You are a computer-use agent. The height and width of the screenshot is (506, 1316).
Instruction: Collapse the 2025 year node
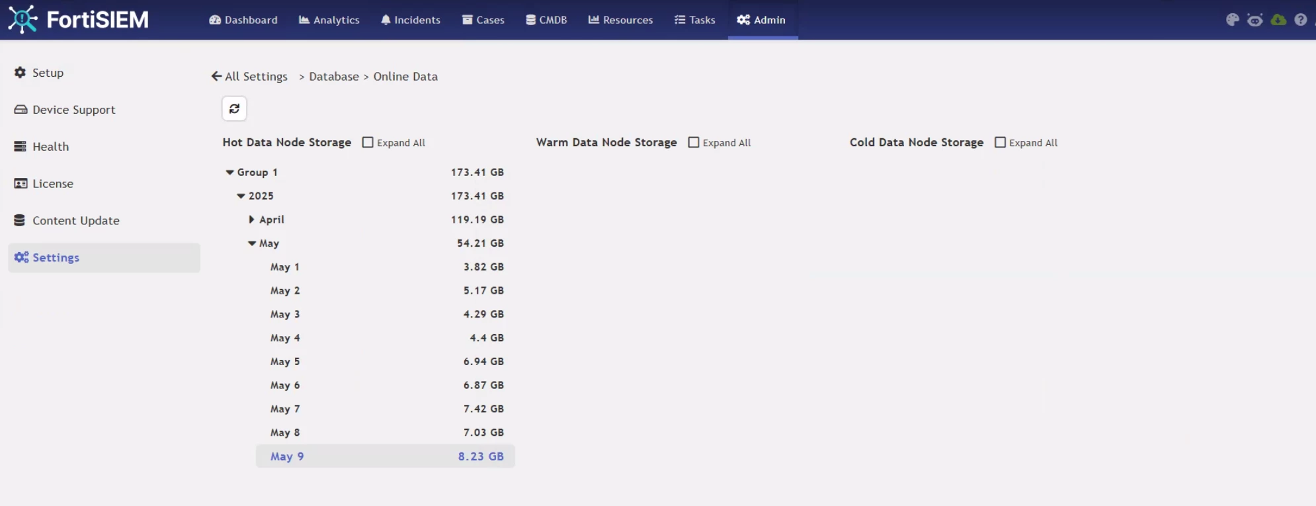click(x=241, y=196)
